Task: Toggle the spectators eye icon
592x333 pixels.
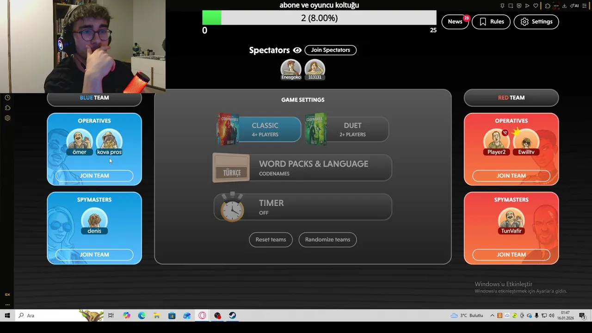Action: pyautogui.click(x=297, y=50)
